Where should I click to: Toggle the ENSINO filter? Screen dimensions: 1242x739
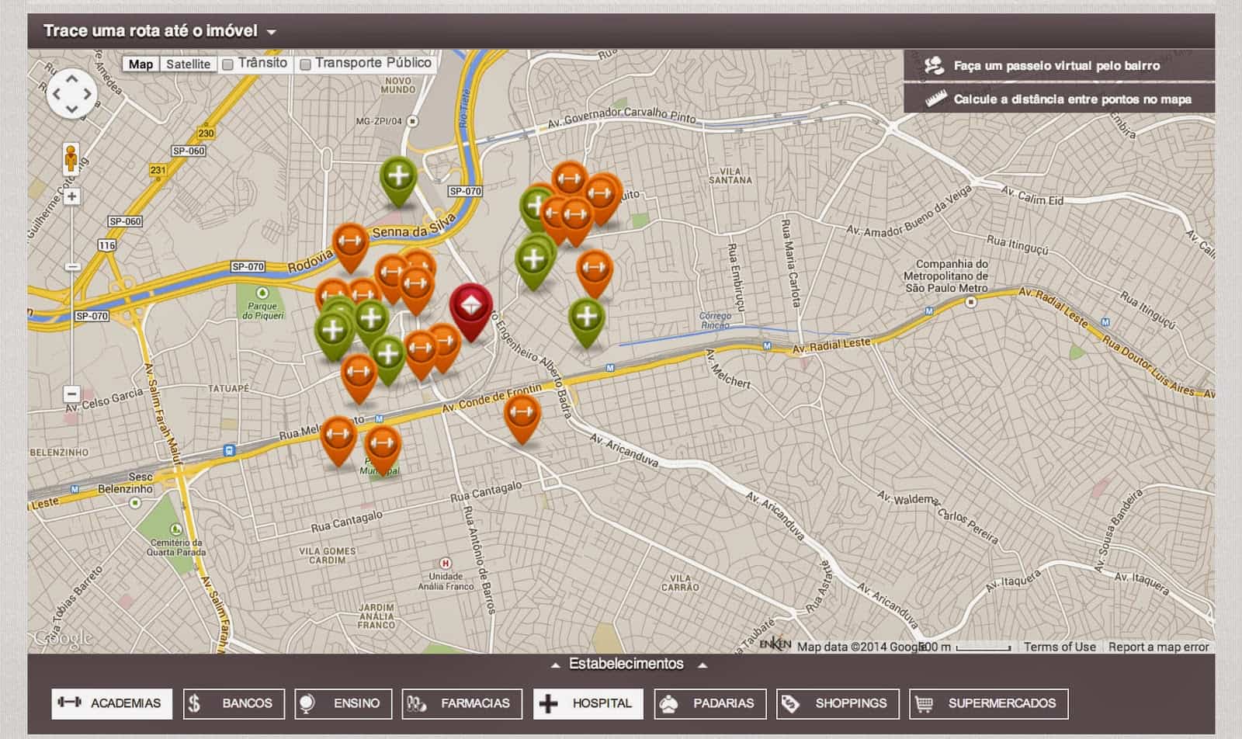click(x=343, y=703)
